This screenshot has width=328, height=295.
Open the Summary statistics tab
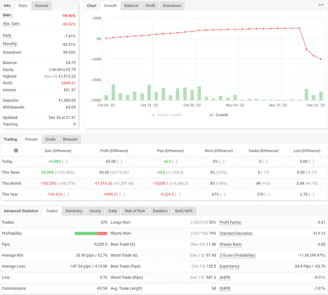pyautogui.click(x=74, y=211)
